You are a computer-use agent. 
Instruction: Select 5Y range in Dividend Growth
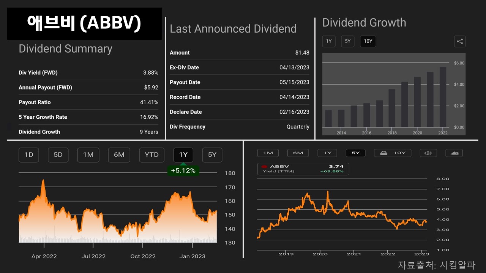click(347, 42)
